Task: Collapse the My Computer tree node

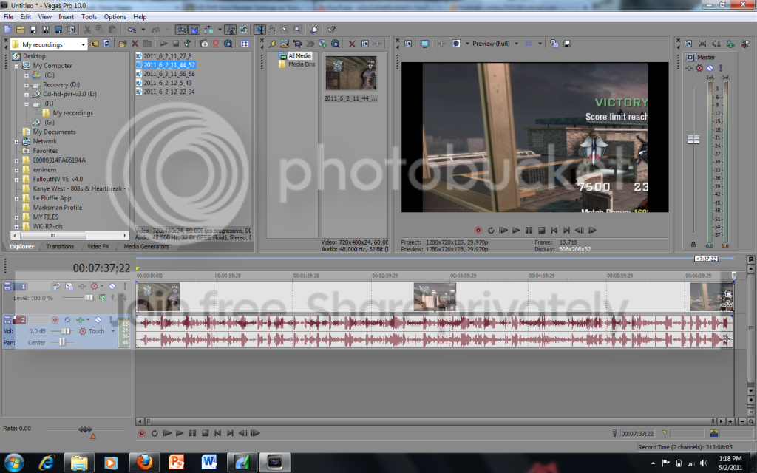Action: tap(16, 66)
